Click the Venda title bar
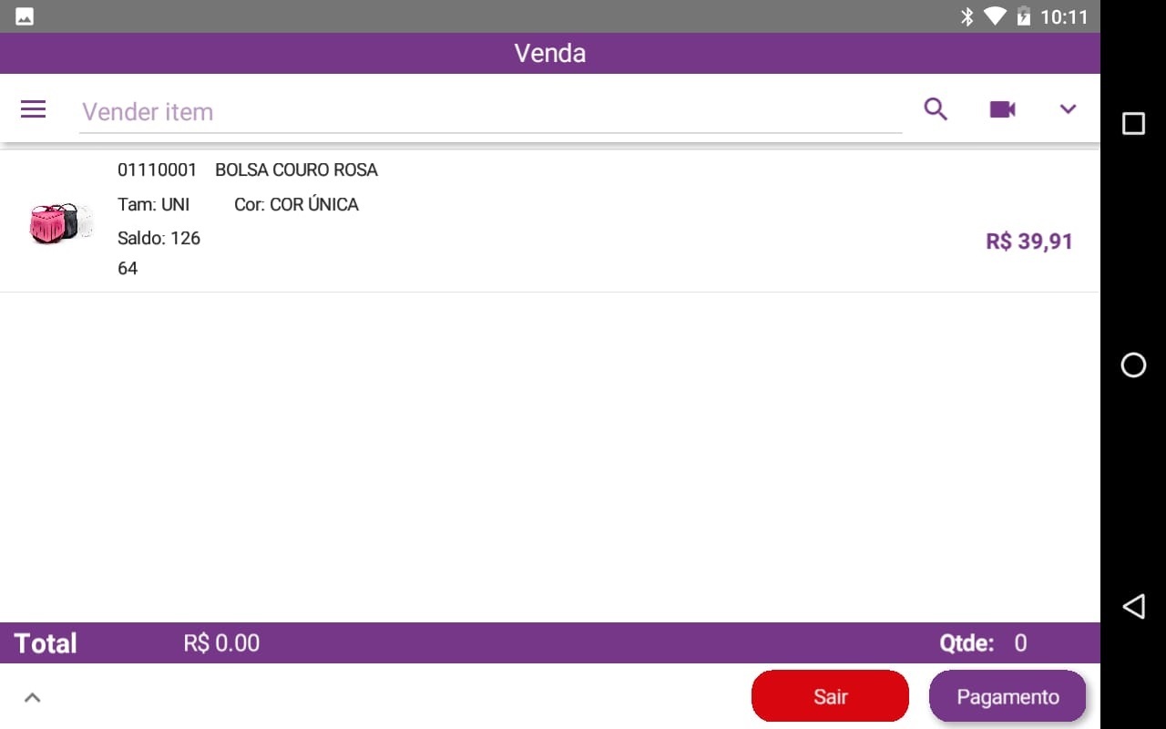Screen dimensions: 1166x729 coord(550,53)
